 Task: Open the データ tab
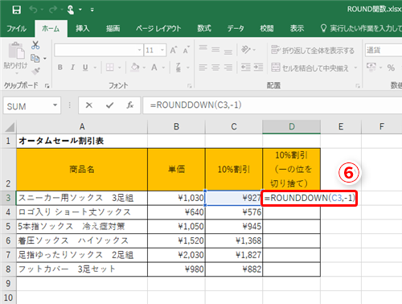236,28
